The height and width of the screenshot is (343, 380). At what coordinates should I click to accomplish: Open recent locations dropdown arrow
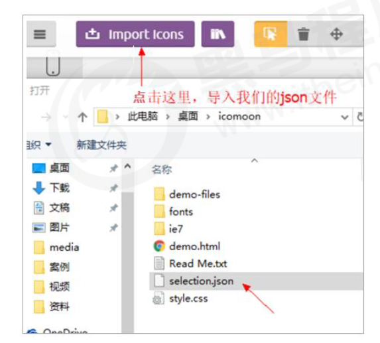pos(66,117)
